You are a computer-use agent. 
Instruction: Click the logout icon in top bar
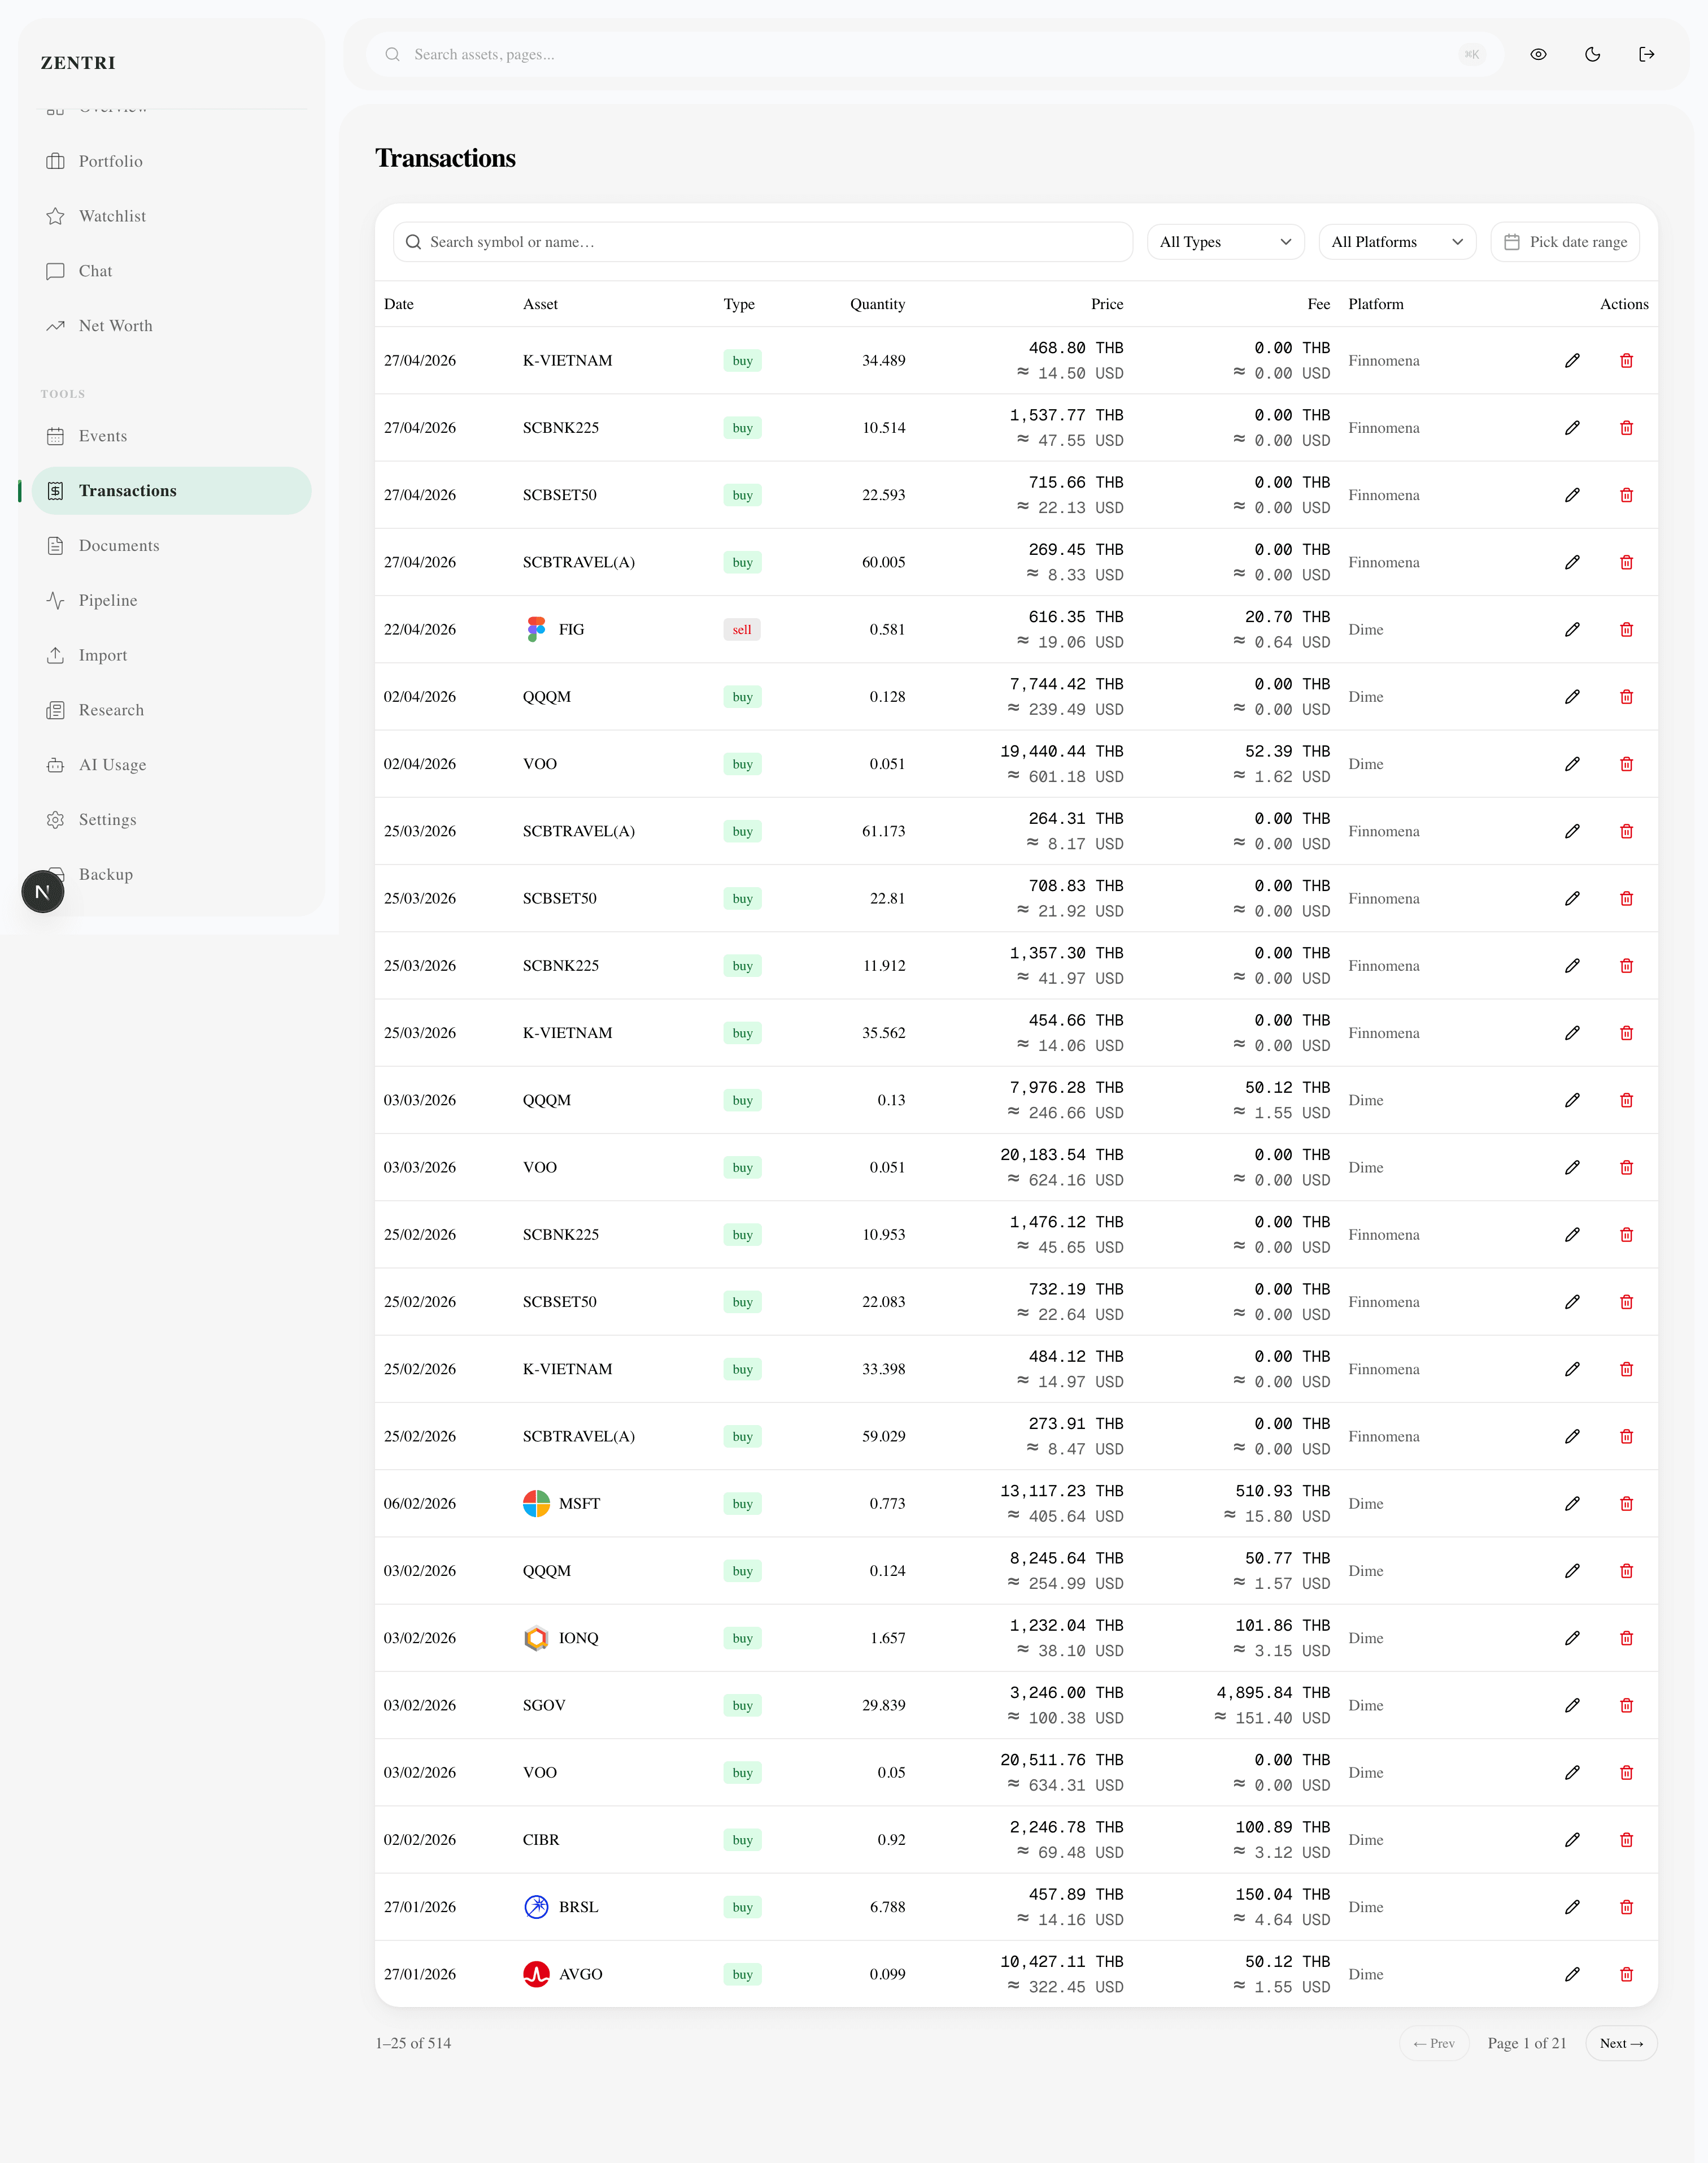coord(1647,55)
